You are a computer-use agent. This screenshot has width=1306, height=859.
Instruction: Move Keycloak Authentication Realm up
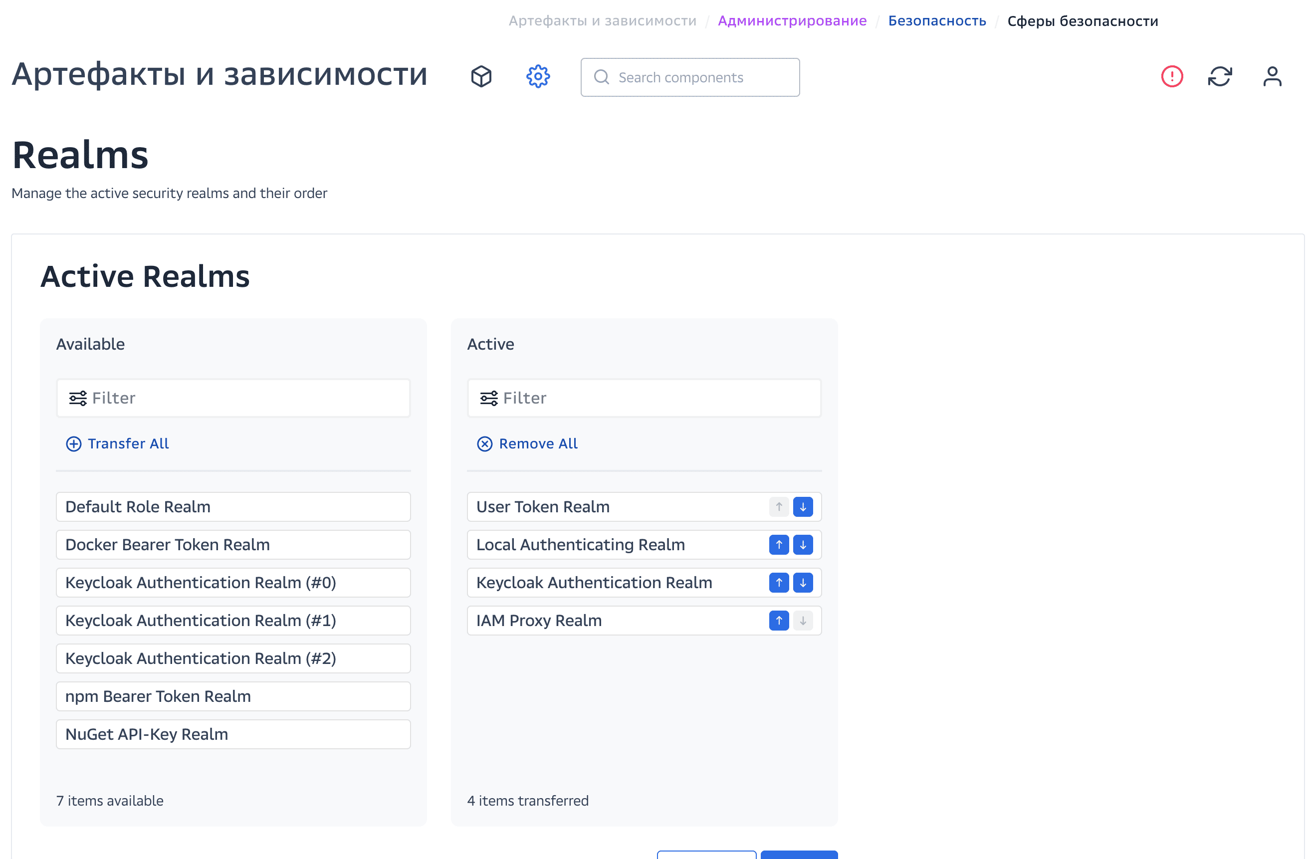click(x=778, y=582)
